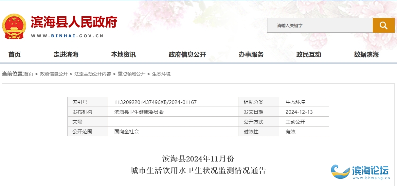Image resolution: width=397 pixels, height=186 pixels.
Task: Click the 重点领域公开 breadcrumb link
Action: tap(132, 74)
